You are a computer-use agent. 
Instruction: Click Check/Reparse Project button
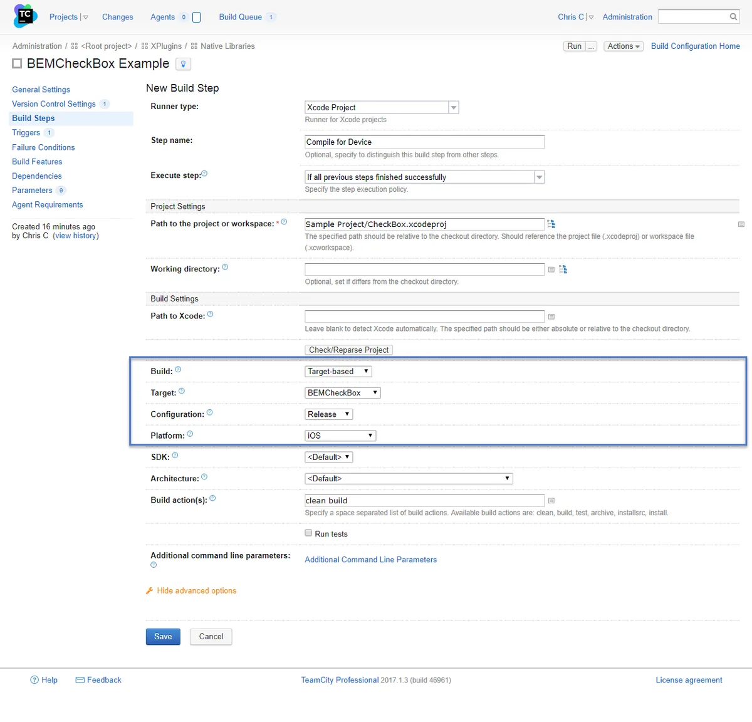point(349,350)
